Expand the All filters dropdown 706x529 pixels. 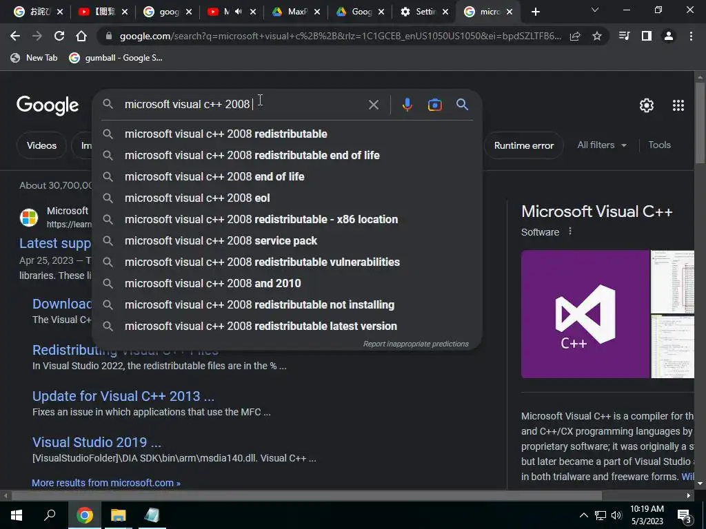[x=601, y=145]
